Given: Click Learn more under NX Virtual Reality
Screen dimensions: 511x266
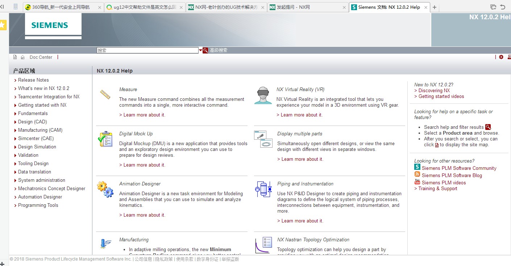Looking at the screenshot, I should 299,115.
